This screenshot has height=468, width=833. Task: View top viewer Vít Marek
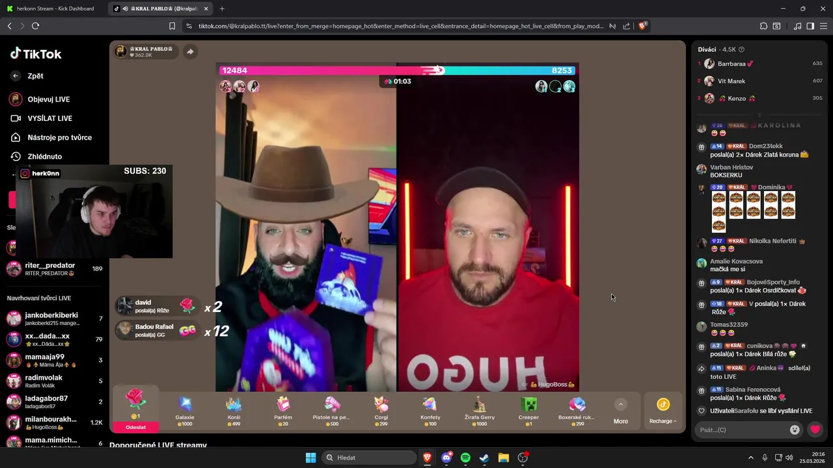(x=760, y=81)
